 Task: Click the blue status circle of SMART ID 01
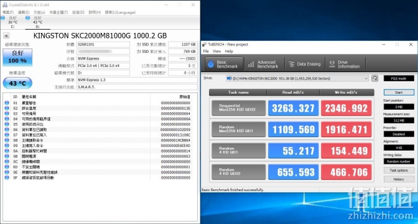tap(7, 103)
